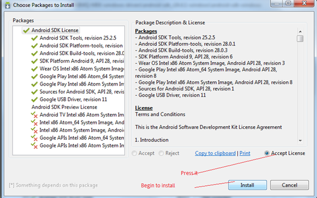Viewport: 317px width, 198px height.
Task: Click the Android installer icon in title bar
Action: click(x=8, y=5)
